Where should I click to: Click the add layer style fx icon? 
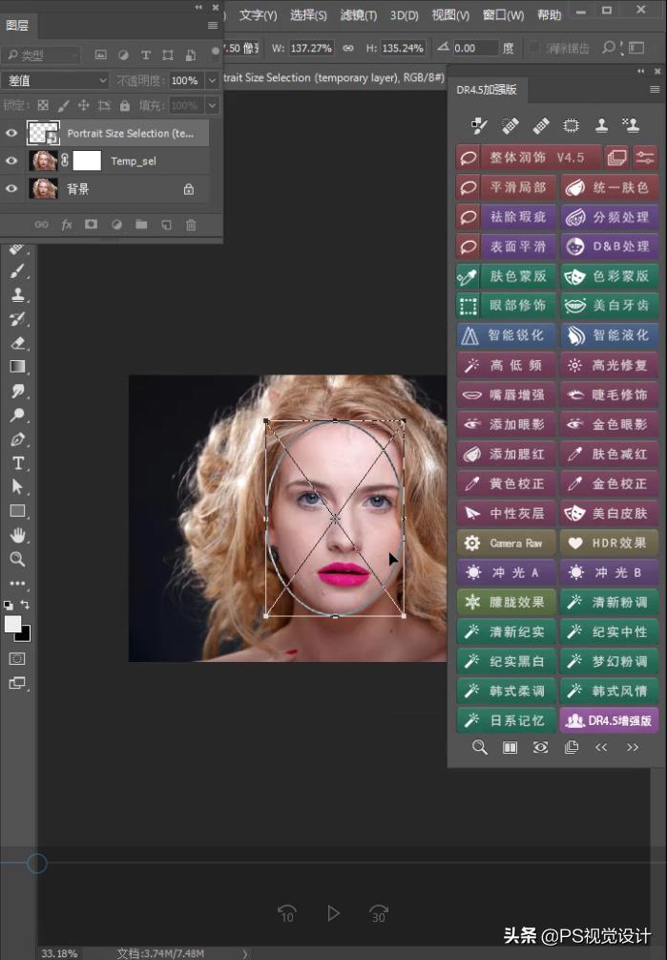[67, 224]
